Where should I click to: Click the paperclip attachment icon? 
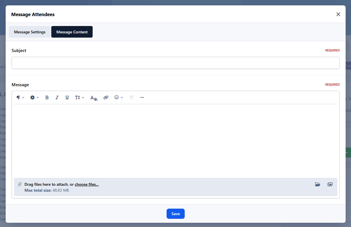(20, 184)
